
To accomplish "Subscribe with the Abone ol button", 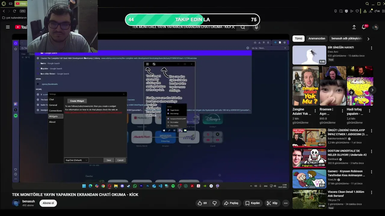I will click(48, 203).
